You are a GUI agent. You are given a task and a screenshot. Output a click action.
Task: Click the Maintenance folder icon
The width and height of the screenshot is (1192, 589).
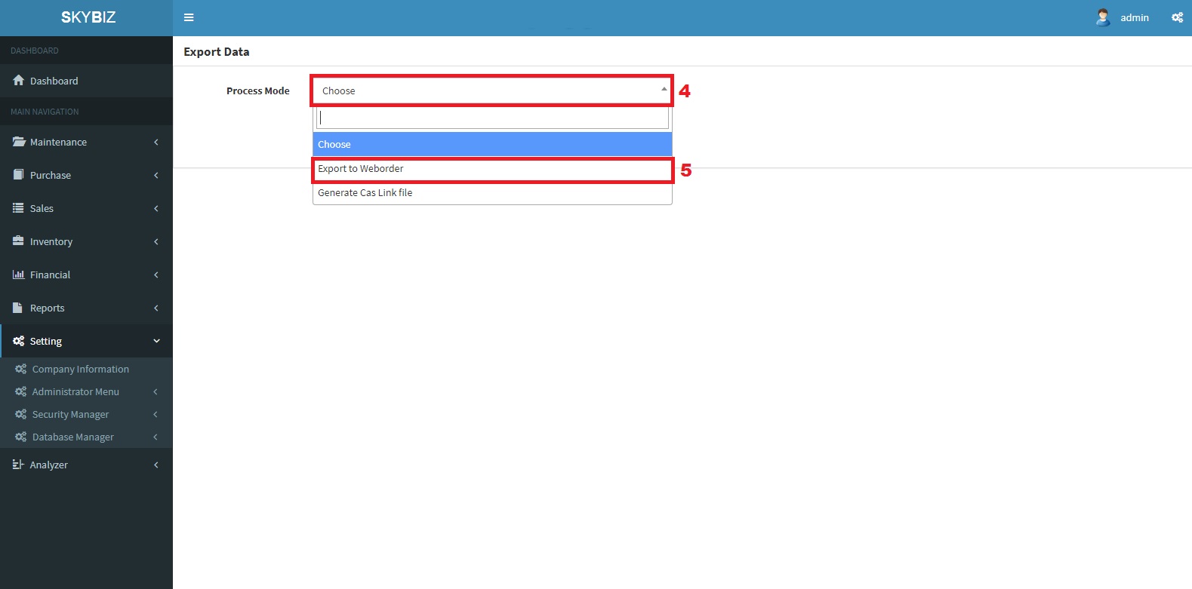click(x=19, y=142)
